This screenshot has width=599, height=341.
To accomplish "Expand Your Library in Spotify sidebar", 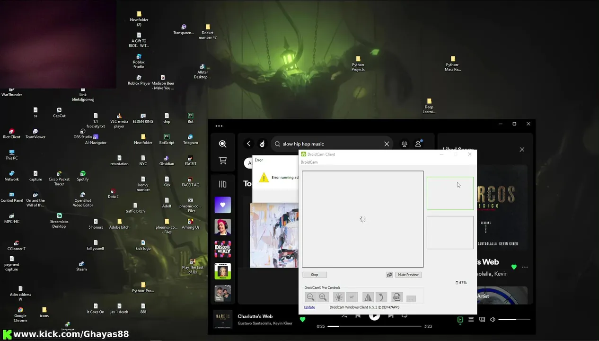I will point(222,184).
